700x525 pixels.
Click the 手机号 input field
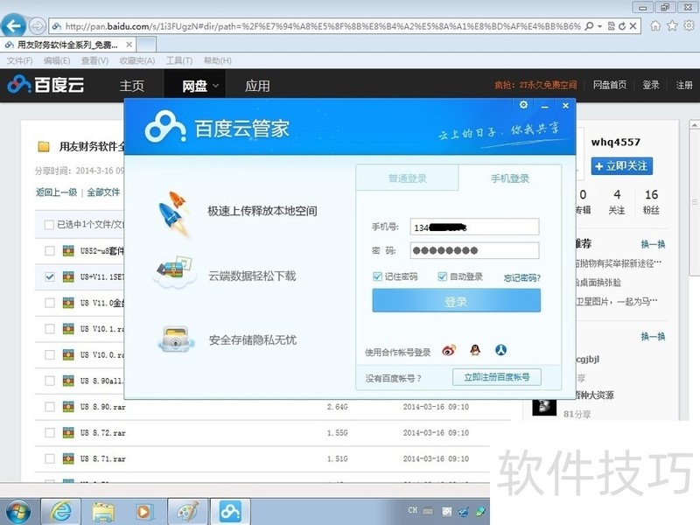[473, 227]
